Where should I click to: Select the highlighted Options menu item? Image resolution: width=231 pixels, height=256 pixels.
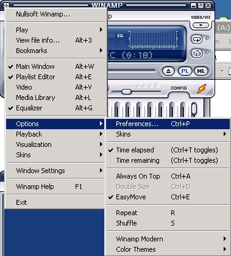[55, 124]
